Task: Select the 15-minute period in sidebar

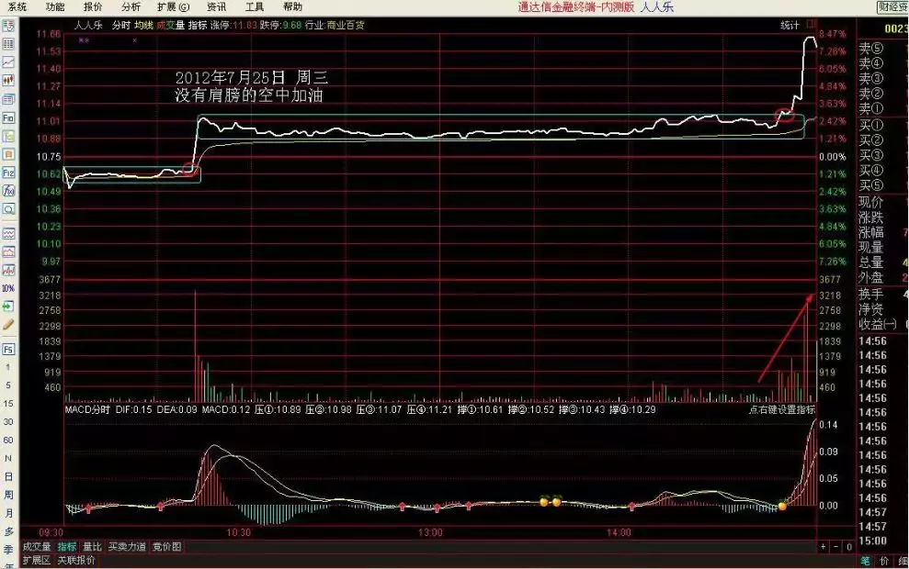Action: click(x=8, y=404)
